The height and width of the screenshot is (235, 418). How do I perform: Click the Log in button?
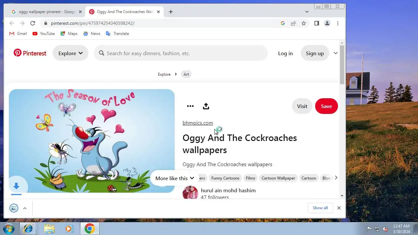[x=285, y=53]
